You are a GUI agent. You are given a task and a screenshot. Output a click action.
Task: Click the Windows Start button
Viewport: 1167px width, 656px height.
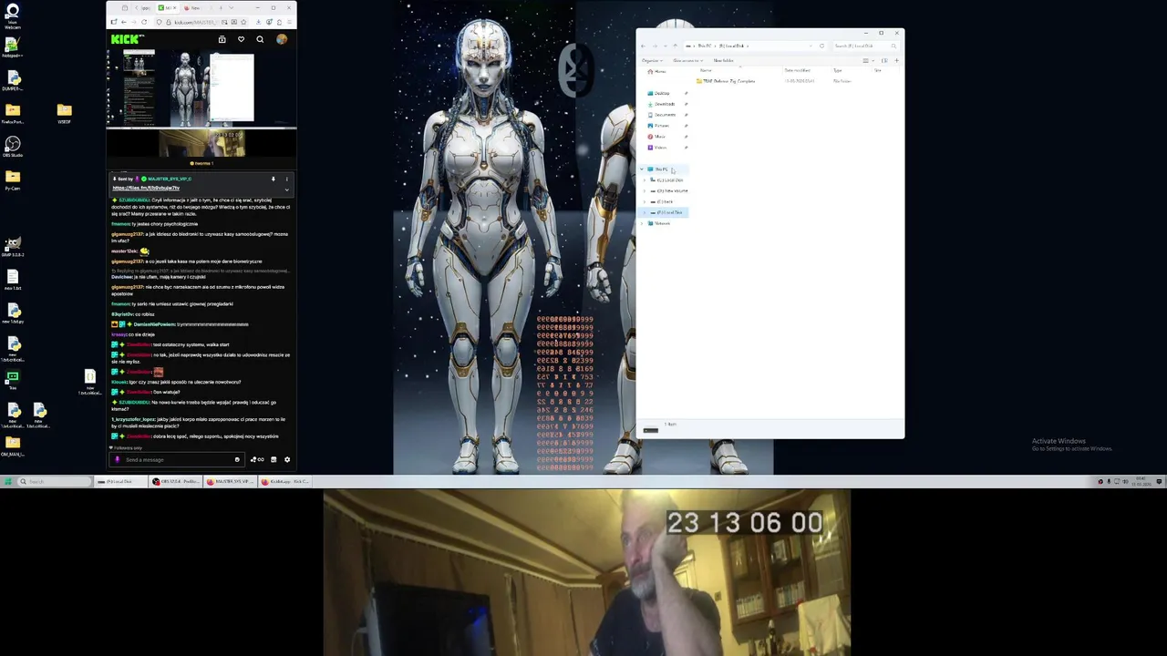[x=8, y=481]
